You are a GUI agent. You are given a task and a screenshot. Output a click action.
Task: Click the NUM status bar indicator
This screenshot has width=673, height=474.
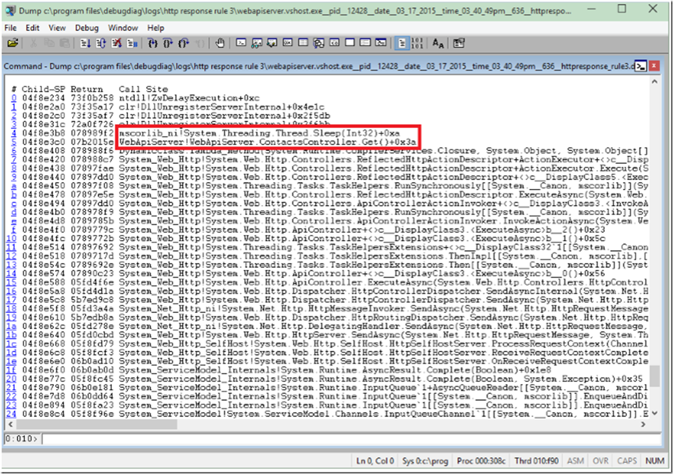[655, 461]
